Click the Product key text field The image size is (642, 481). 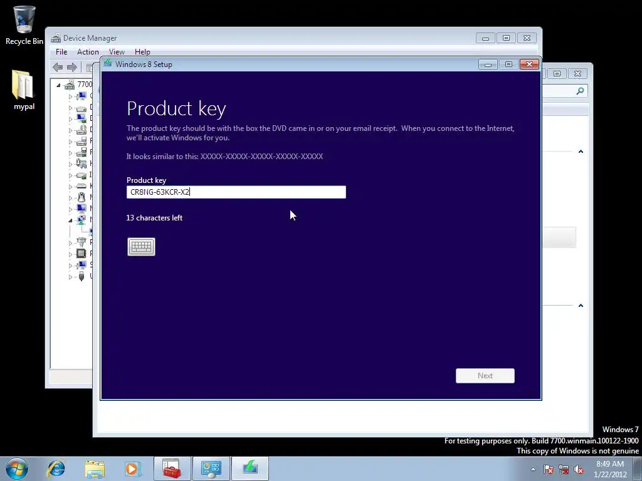(236, 192)
